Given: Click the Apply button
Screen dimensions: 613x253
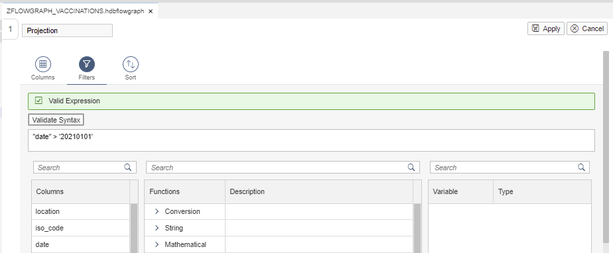Looking at the screenshot, I should [x=546, y=28].
